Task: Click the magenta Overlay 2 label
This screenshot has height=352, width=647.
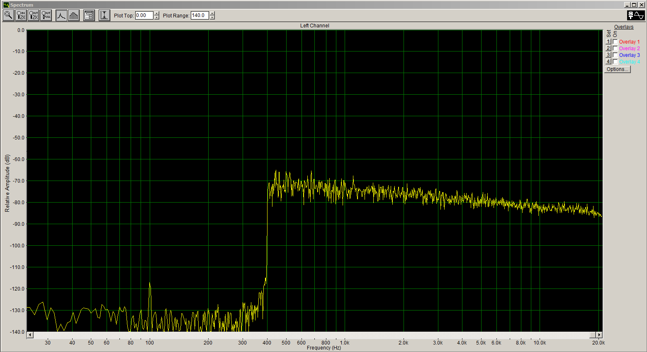Action: coord(629,49)
